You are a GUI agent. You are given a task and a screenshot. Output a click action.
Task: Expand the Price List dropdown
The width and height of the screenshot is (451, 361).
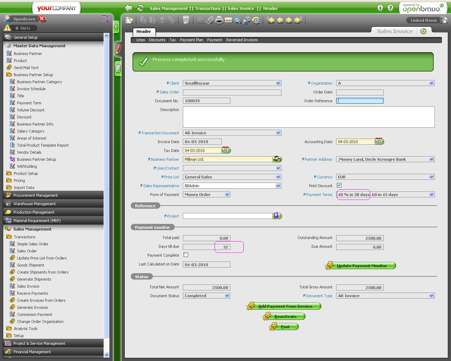click(x=278, y=177)
